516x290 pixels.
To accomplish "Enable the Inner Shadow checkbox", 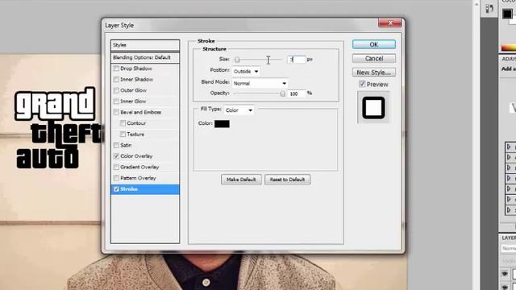I will (x=116, y=80).
